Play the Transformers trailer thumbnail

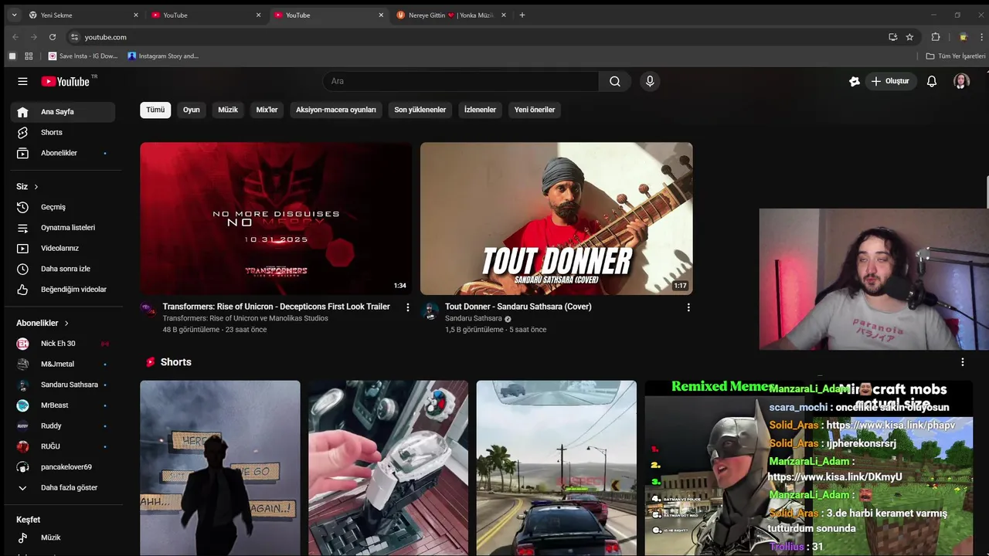click(276, 219)
